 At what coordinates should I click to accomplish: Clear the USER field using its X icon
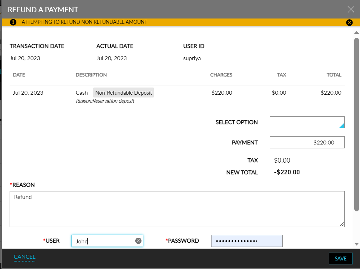[x=138, y=241]
